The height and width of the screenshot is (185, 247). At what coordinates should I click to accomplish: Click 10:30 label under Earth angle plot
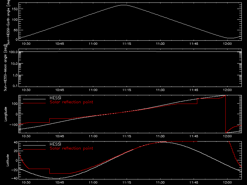26,44
